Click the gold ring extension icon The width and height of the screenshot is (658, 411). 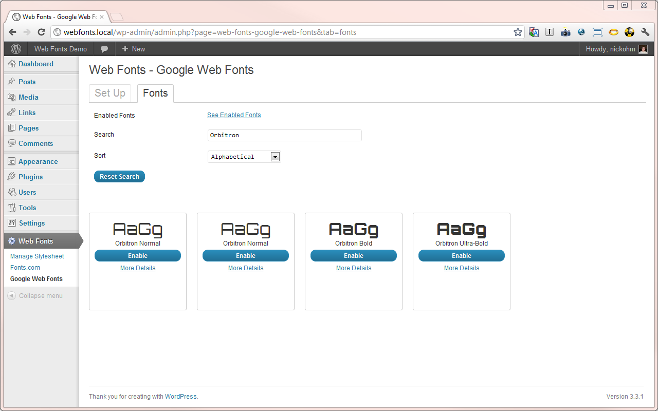[x=613, y=32]
